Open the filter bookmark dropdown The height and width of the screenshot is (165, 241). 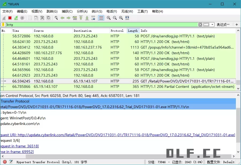tap(3, 24)
